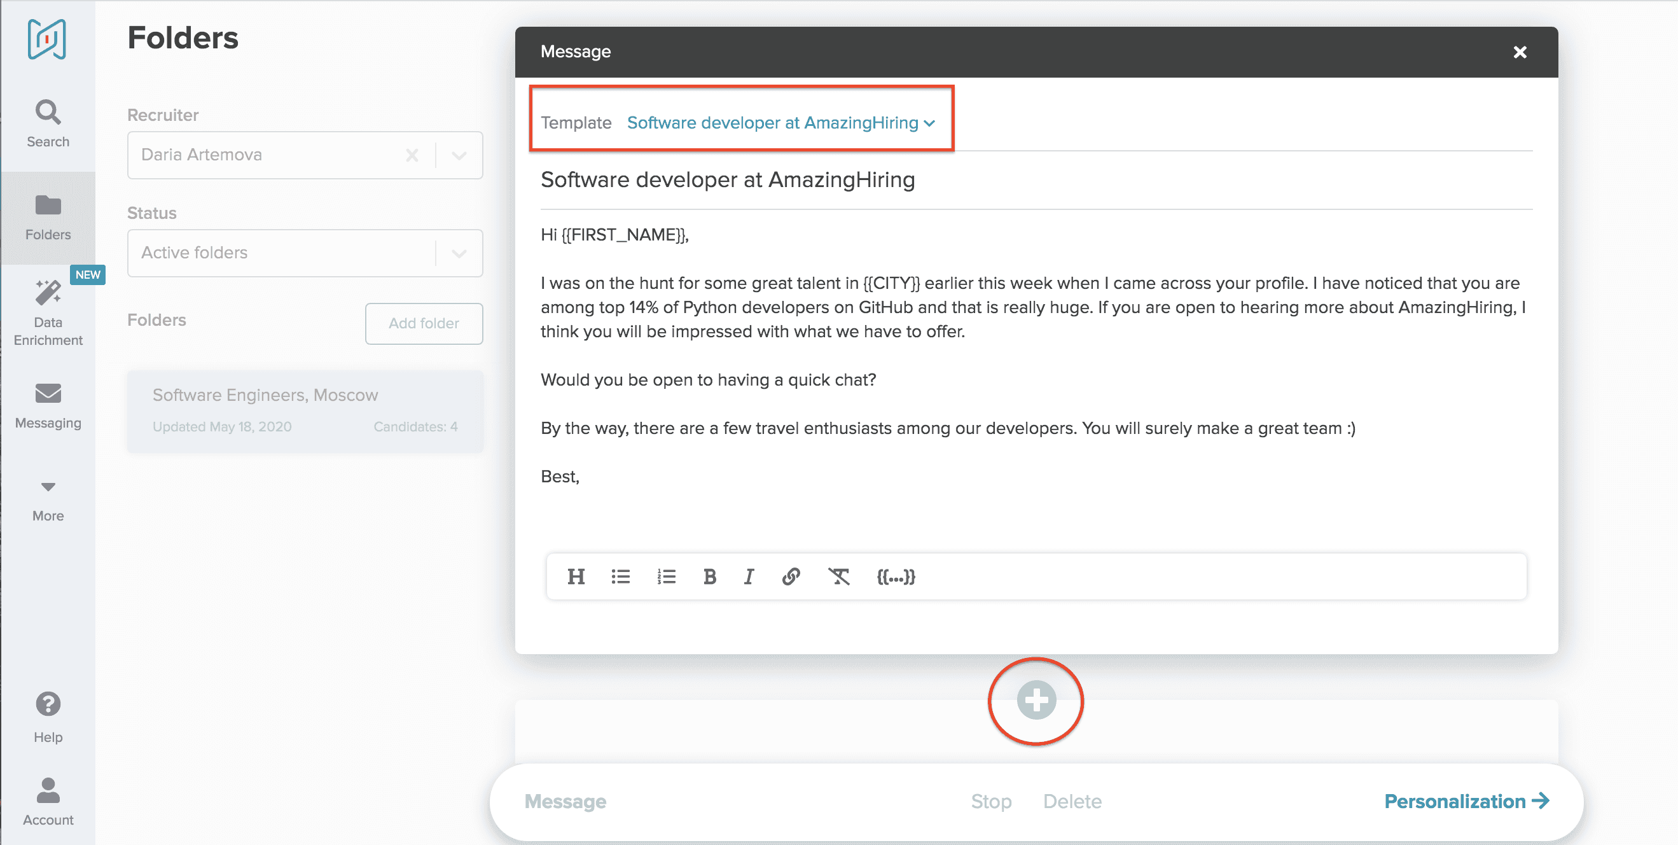The image size is (1678, 845).
Task: Expand the Template selection dropdown
Action: pyautogui.click(x=780, y=123)
